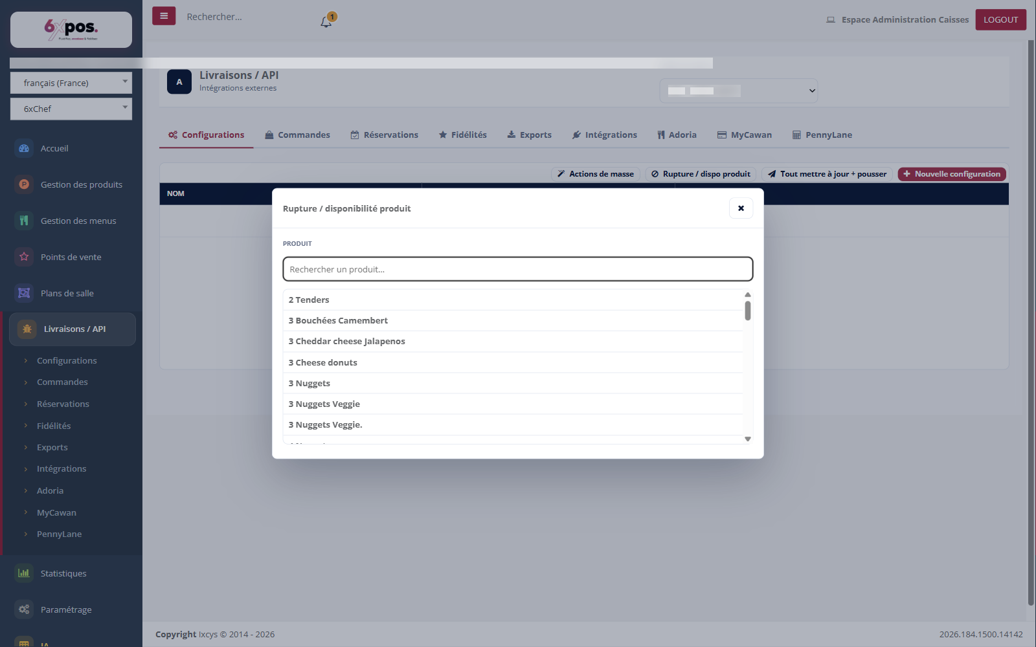Click the main page vertical scrollbar
The image size is (1036, 647).
(x=1031, y=322)
